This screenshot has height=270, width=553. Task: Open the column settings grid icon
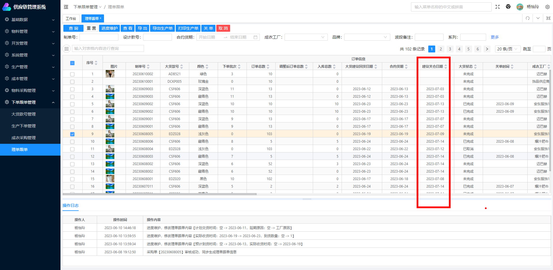point(67,49)
